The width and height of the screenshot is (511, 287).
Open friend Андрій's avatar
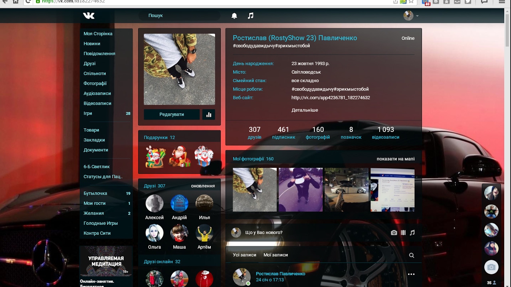click(x=179, y=203)
